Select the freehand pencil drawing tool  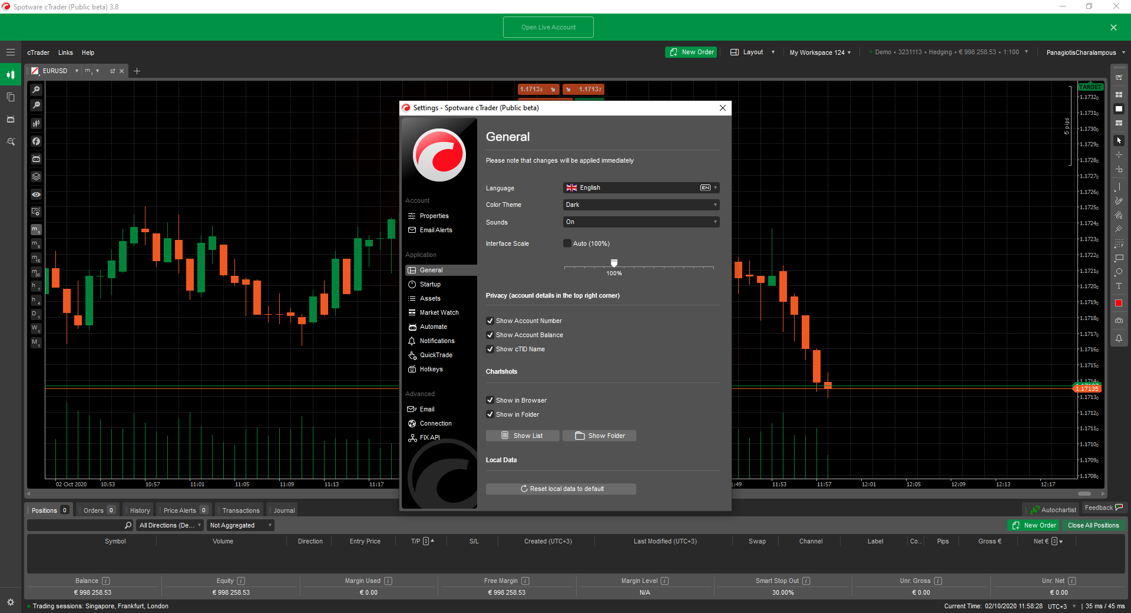coord(1119,201)
